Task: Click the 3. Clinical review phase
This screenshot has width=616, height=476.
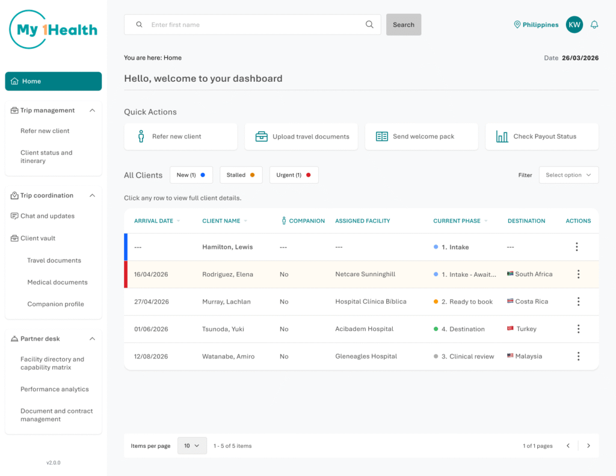Action: click(464, 356)
